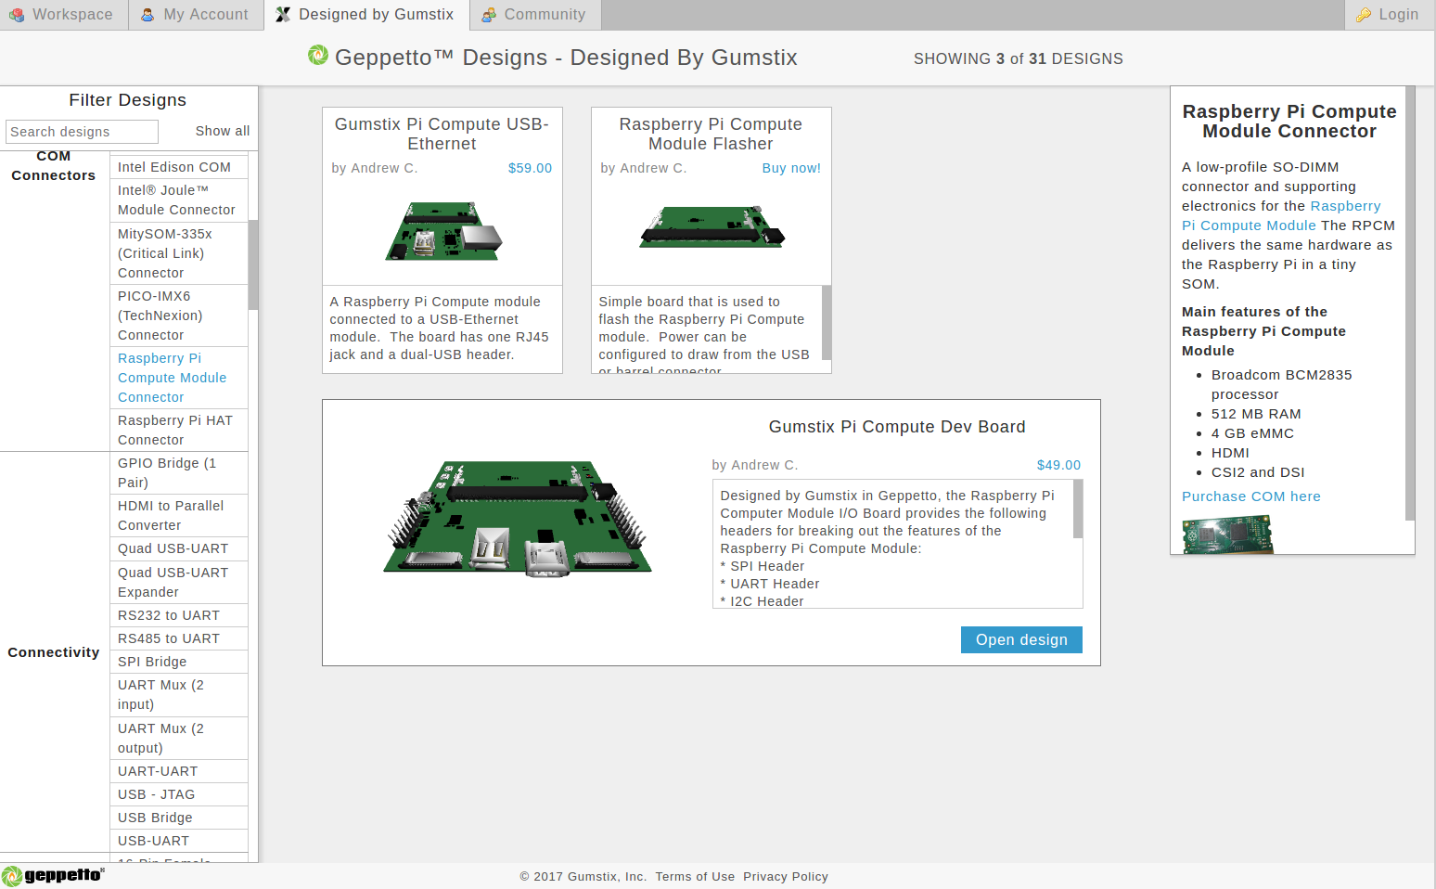The height and width of the screenshot is (889, 1436).
Task: Click the geppetto footer logo
Action: pos(53,875)
